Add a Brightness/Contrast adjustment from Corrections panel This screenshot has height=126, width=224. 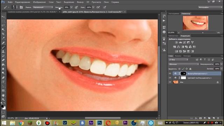click(176, 42)
